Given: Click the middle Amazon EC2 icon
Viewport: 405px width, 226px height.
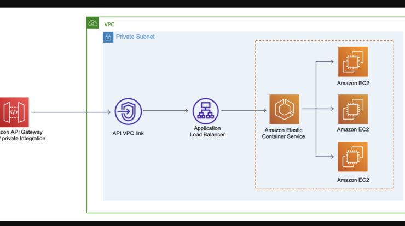Looking at the screenshot, I should [353, 109].
